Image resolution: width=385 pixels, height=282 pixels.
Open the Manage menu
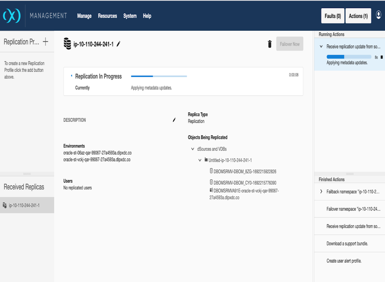[84, 16]
